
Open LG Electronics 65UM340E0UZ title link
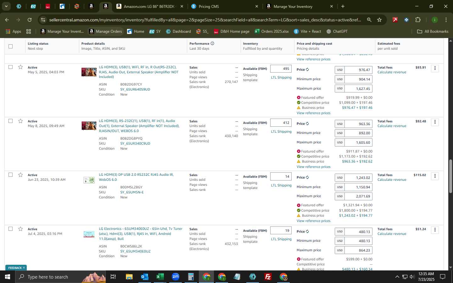coord(141,234)
